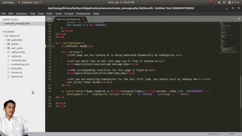Click the OPEN FILES sidebar header
The height and width of the screenshot is (136, 242).
[x=11, y=20]
